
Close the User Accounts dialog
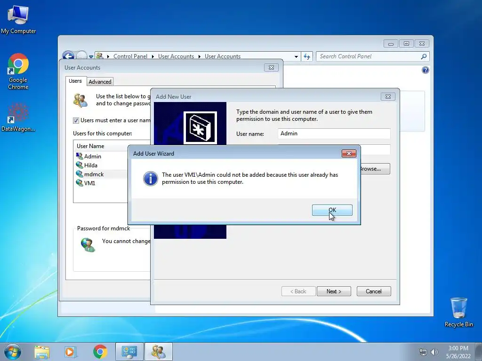271,68
